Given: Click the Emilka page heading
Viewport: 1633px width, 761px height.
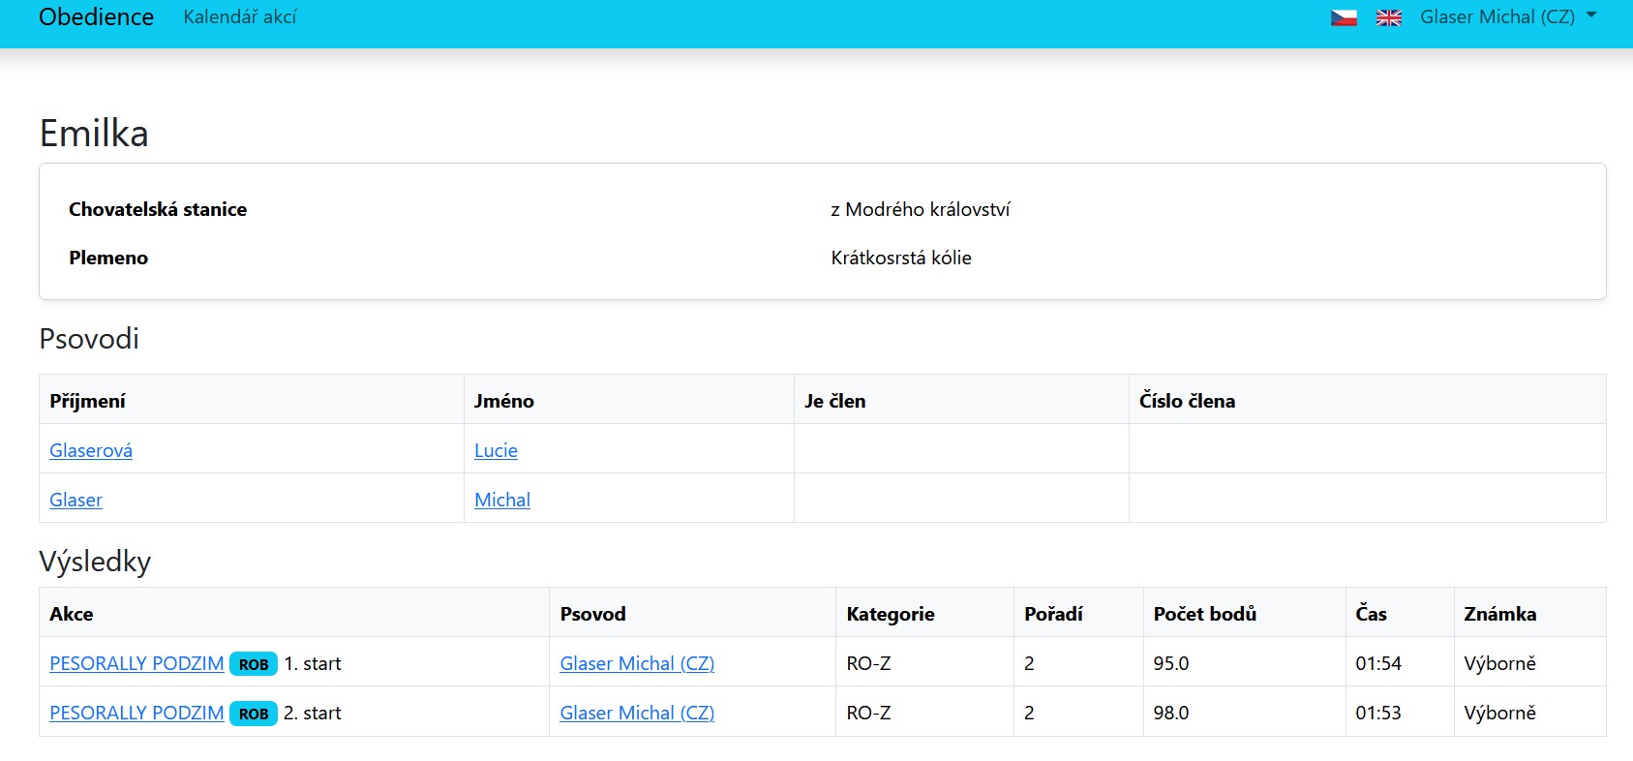Looking at the screenshot, I should (94, 134).
